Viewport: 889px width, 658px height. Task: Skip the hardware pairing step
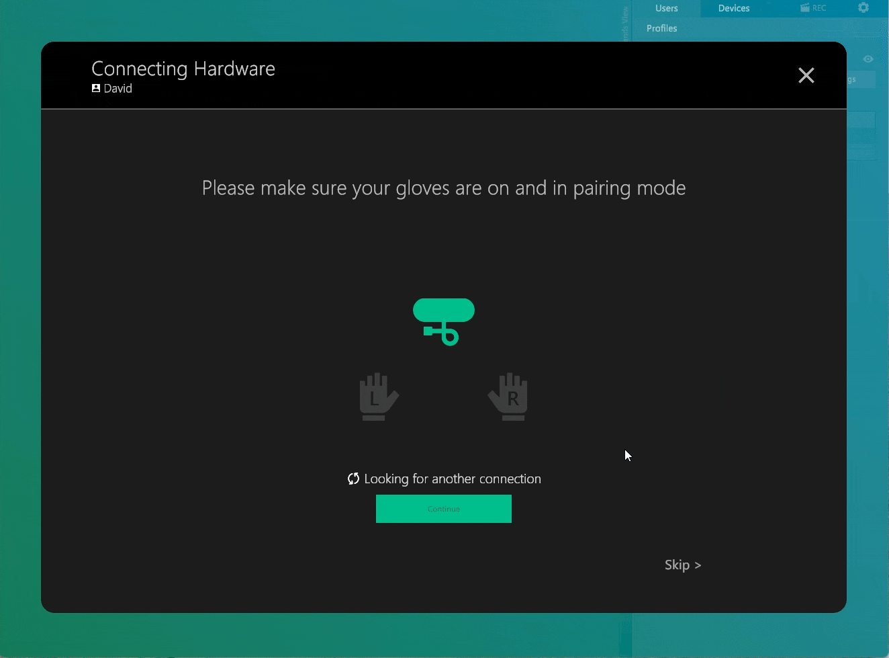(683, 565)
